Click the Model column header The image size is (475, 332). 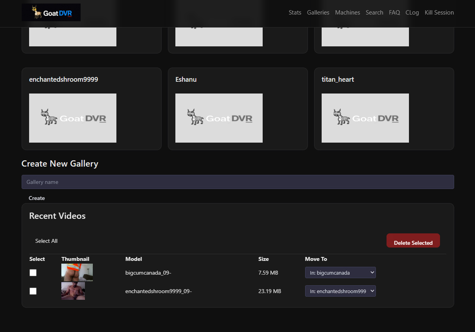click(x=134, y=259)
